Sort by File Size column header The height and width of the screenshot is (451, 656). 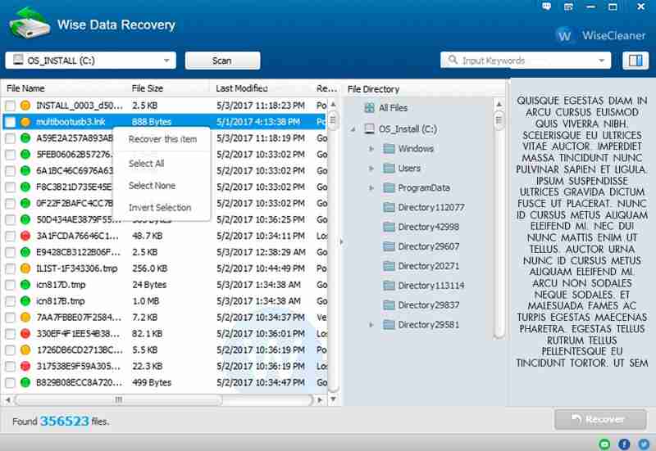148,88
